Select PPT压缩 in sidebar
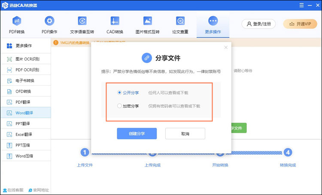Viewport: 322px width, 195px height. coord(25,145)
